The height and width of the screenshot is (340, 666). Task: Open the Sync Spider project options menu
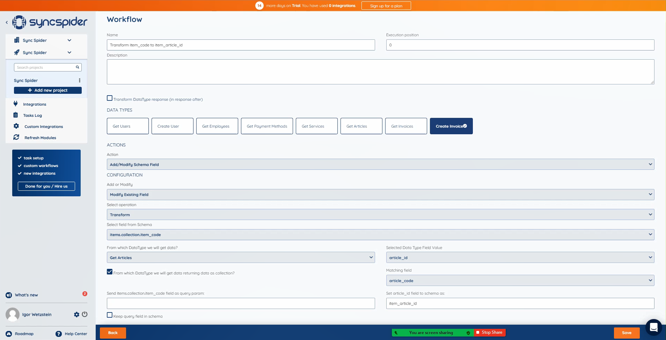[x=80, y=80]
